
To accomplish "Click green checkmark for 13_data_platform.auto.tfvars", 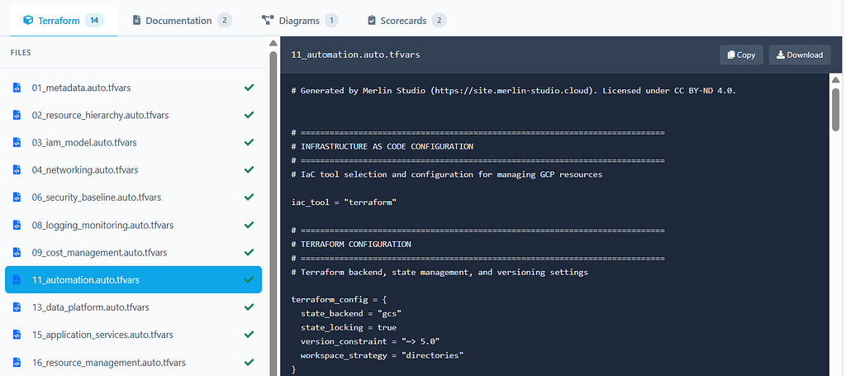I will click(x=249, y=307).
